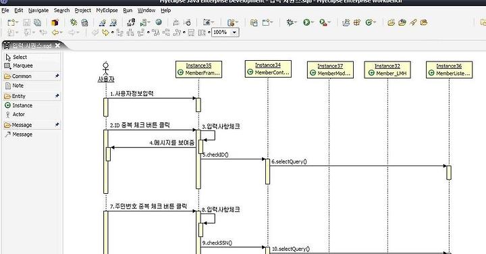Click the search flashlight toolbar icon
This screenshot has height=254, width=486.
[x=413, y=22]
